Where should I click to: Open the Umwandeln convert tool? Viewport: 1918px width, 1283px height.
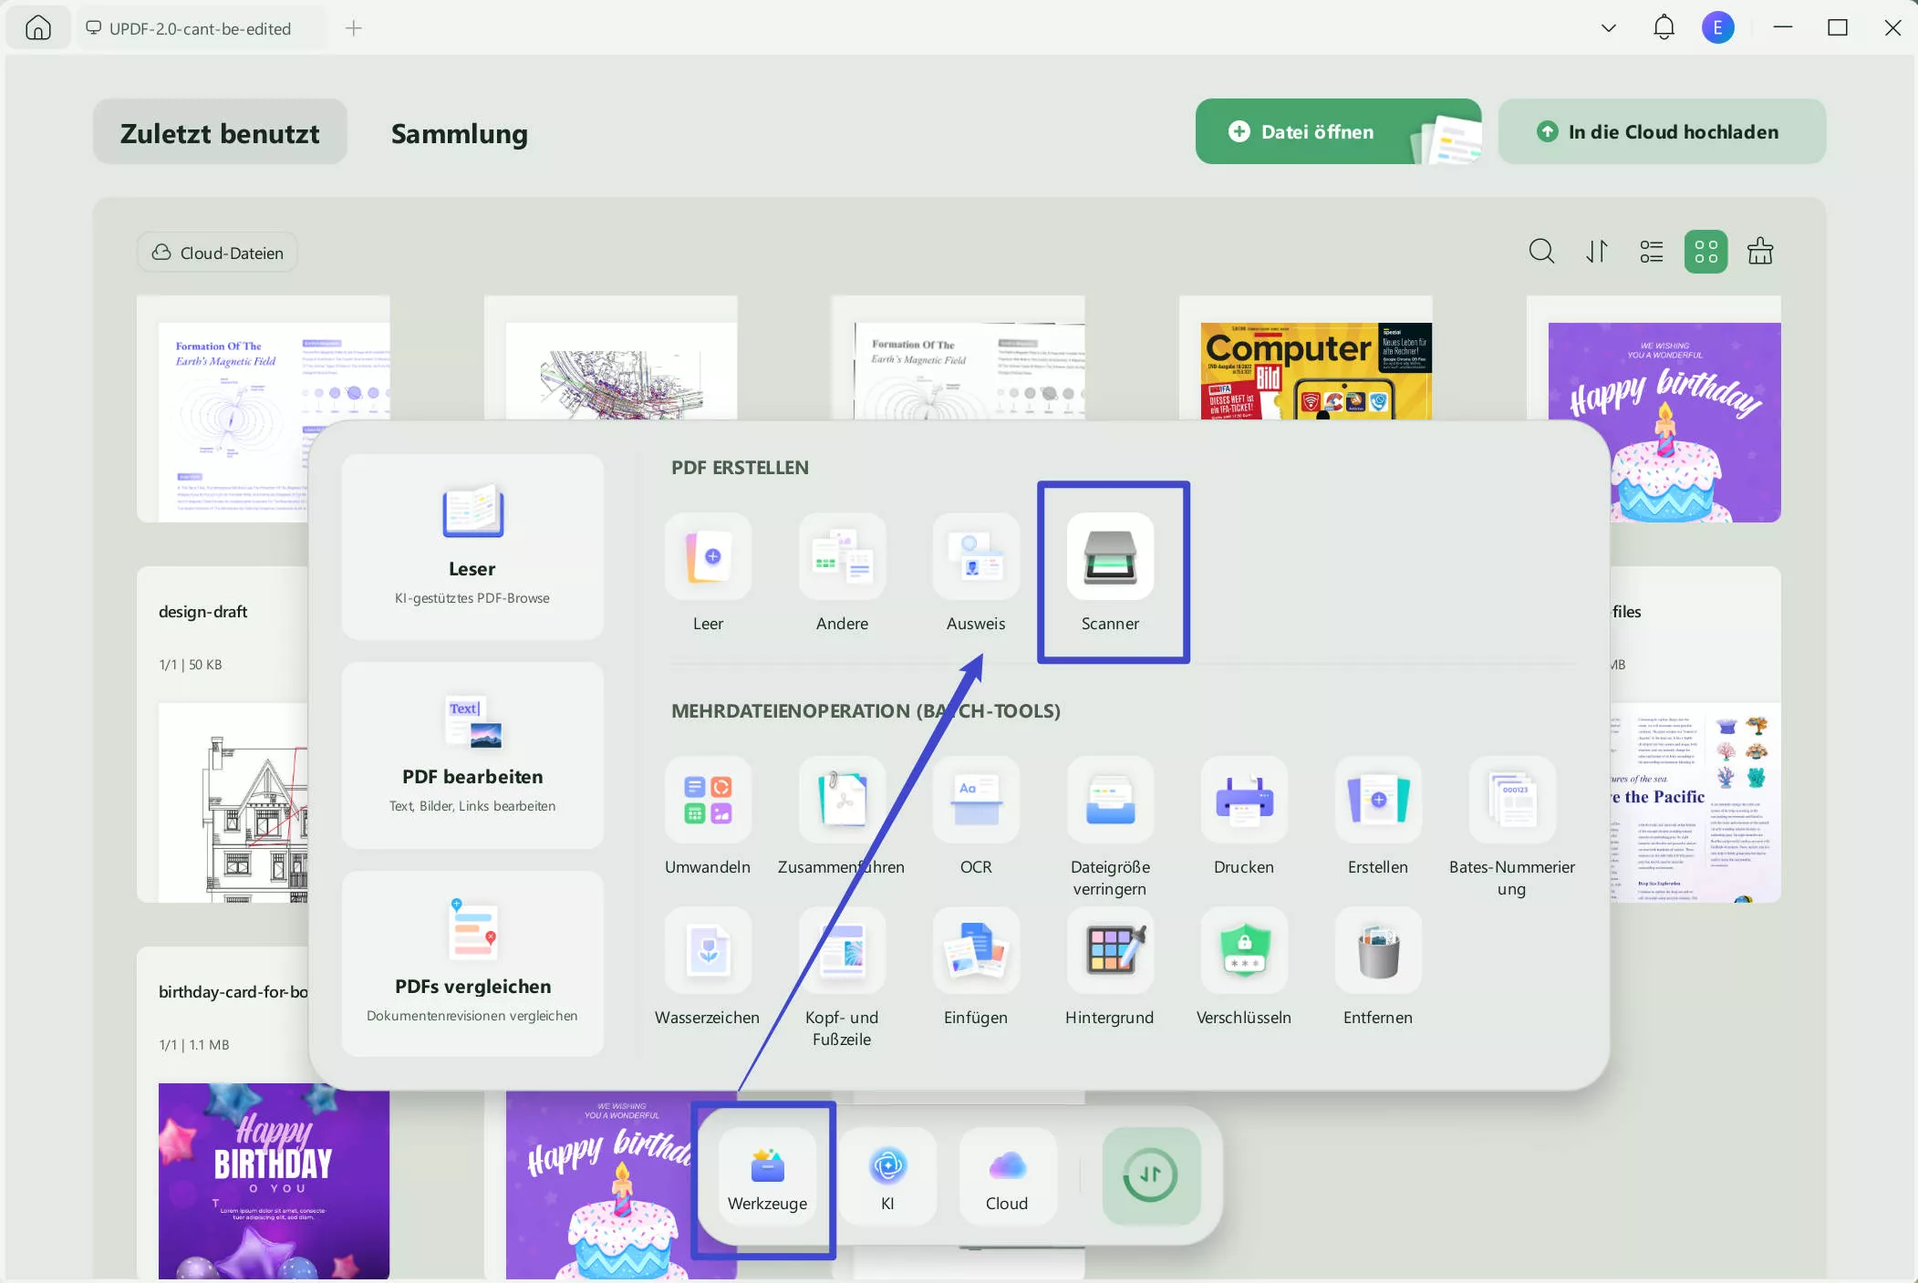click(x=708, y=800)
